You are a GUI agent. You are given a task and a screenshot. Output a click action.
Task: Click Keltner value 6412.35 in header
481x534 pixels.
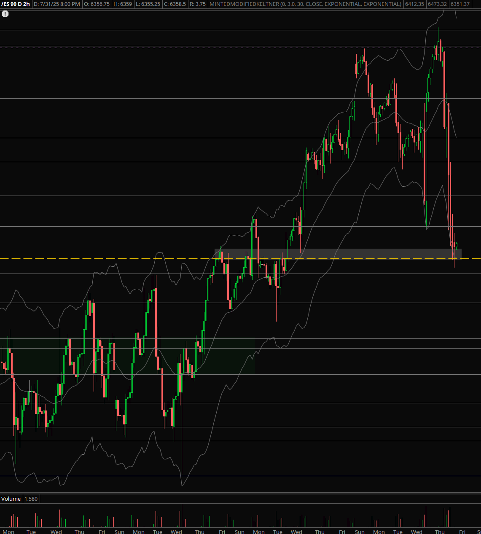click(414, 4)
